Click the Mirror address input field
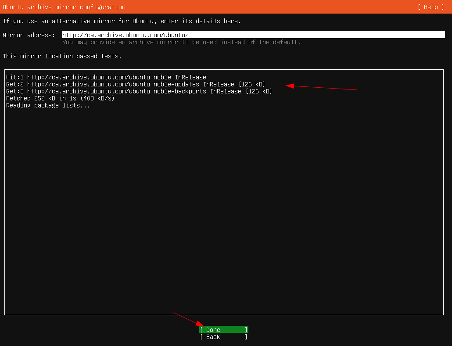Screen dimensions: 452x346 tap(253, 35)
